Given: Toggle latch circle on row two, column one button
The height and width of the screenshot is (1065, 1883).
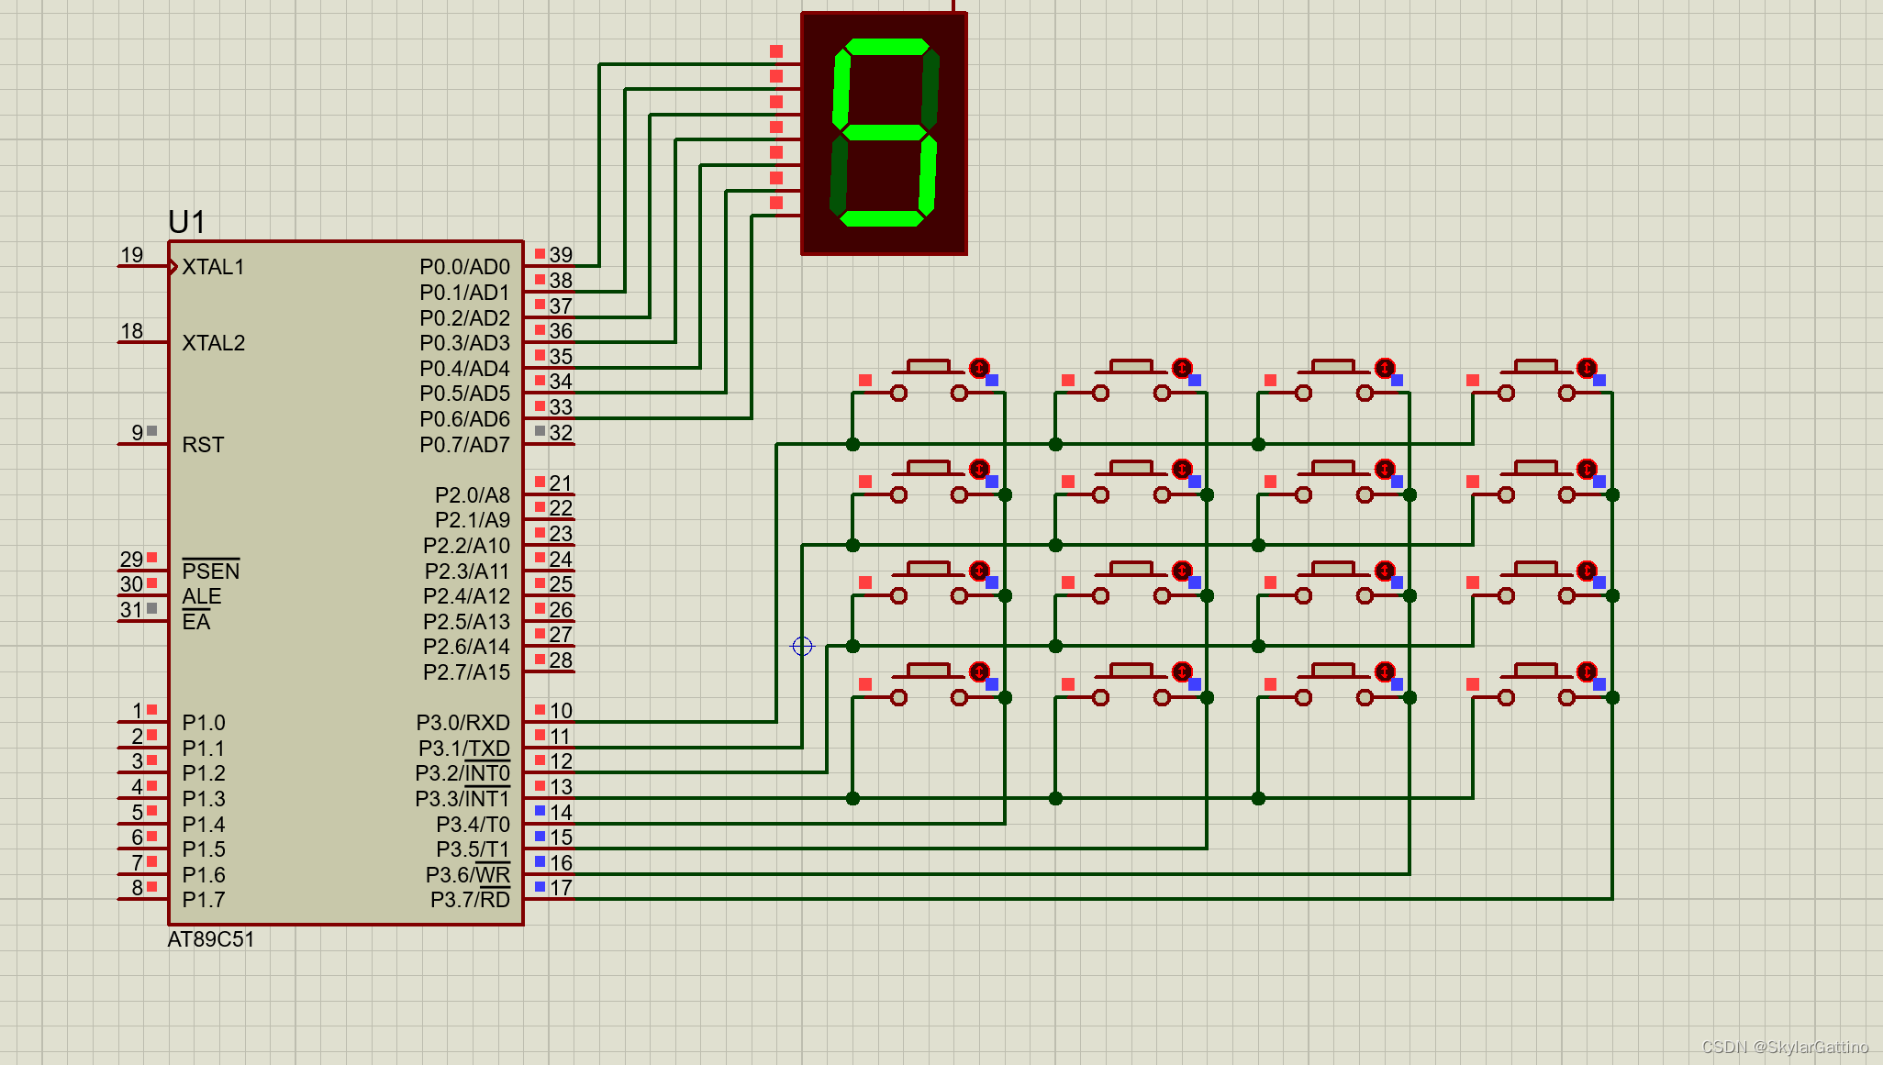Looking at the screenshot, I should coord(979,470).
